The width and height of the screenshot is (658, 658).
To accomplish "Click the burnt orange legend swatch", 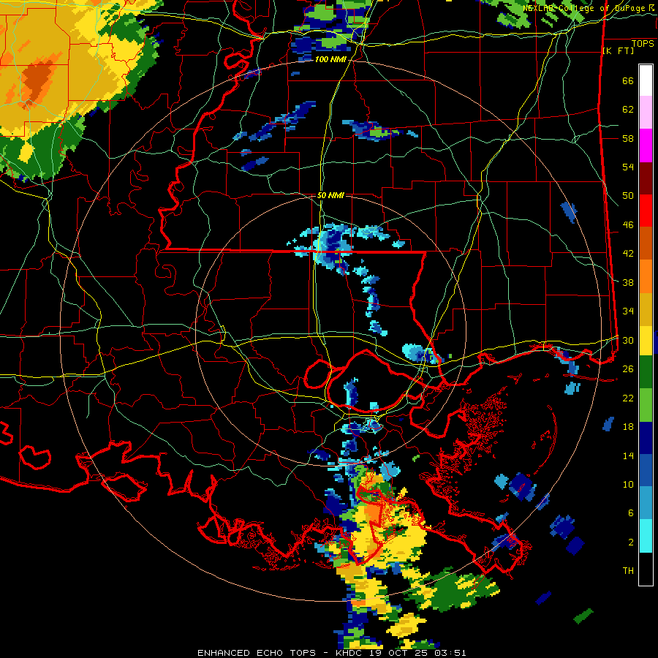I will pyautogui.click(x=646, y=243).
